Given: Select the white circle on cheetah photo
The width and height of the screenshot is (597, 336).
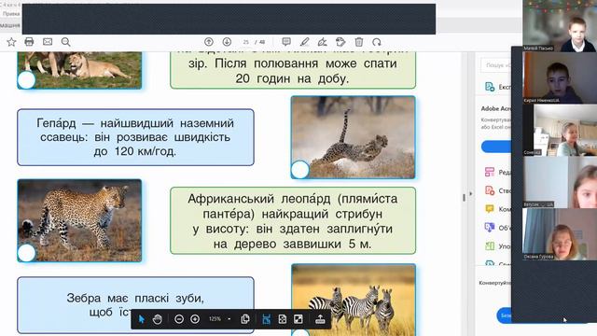Looking at the screenshot, I should coord(300,170).
